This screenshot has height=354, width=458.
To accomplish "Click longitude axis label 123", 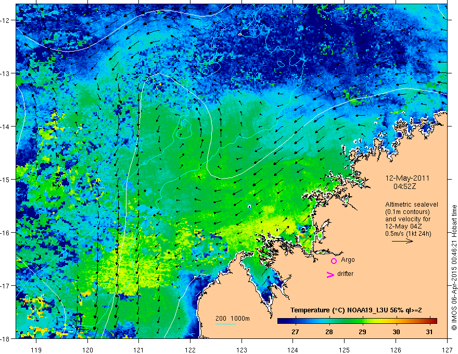I will [241, 350].
